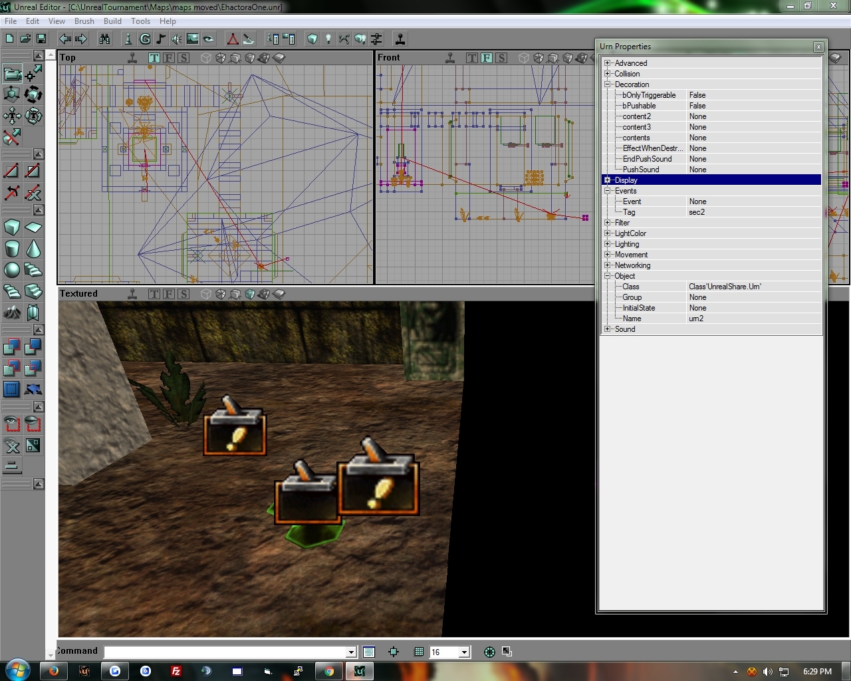Click the Redo arrow

pos(80,39)
